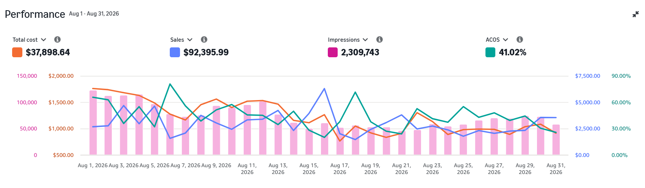Click the Aug 15, 2026 axis label

tap(309, 169)
